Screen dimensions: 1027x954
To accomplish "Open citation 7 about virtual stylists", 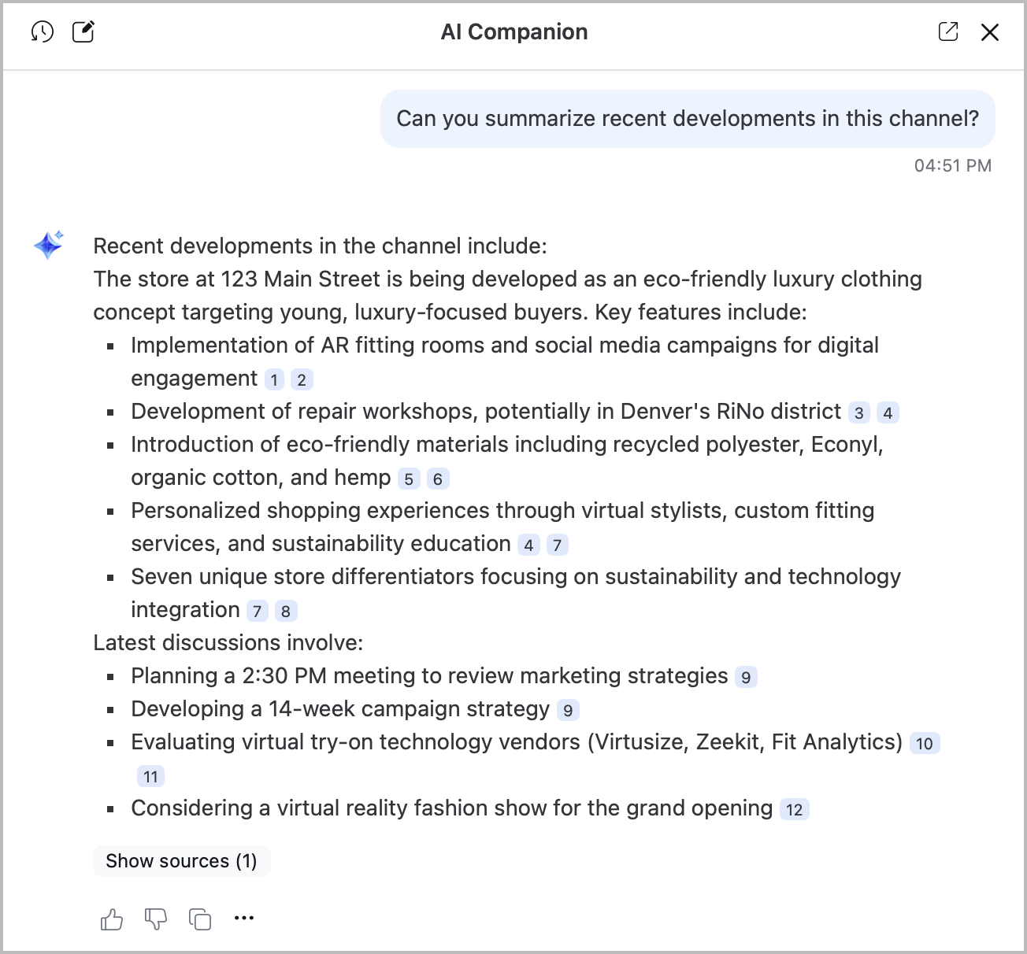I will [x=558, y=544].
